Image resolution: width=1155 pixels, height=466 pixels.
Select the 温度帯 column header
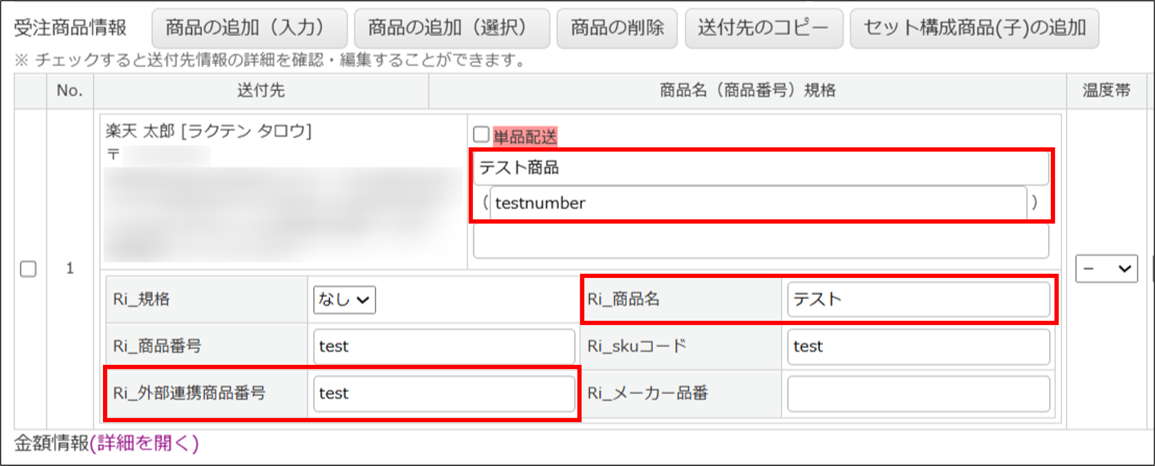(x=1107, y=91)
